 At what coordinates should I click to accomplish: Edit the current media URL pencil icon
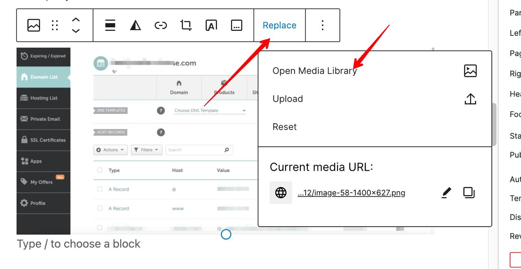(446, 193)
